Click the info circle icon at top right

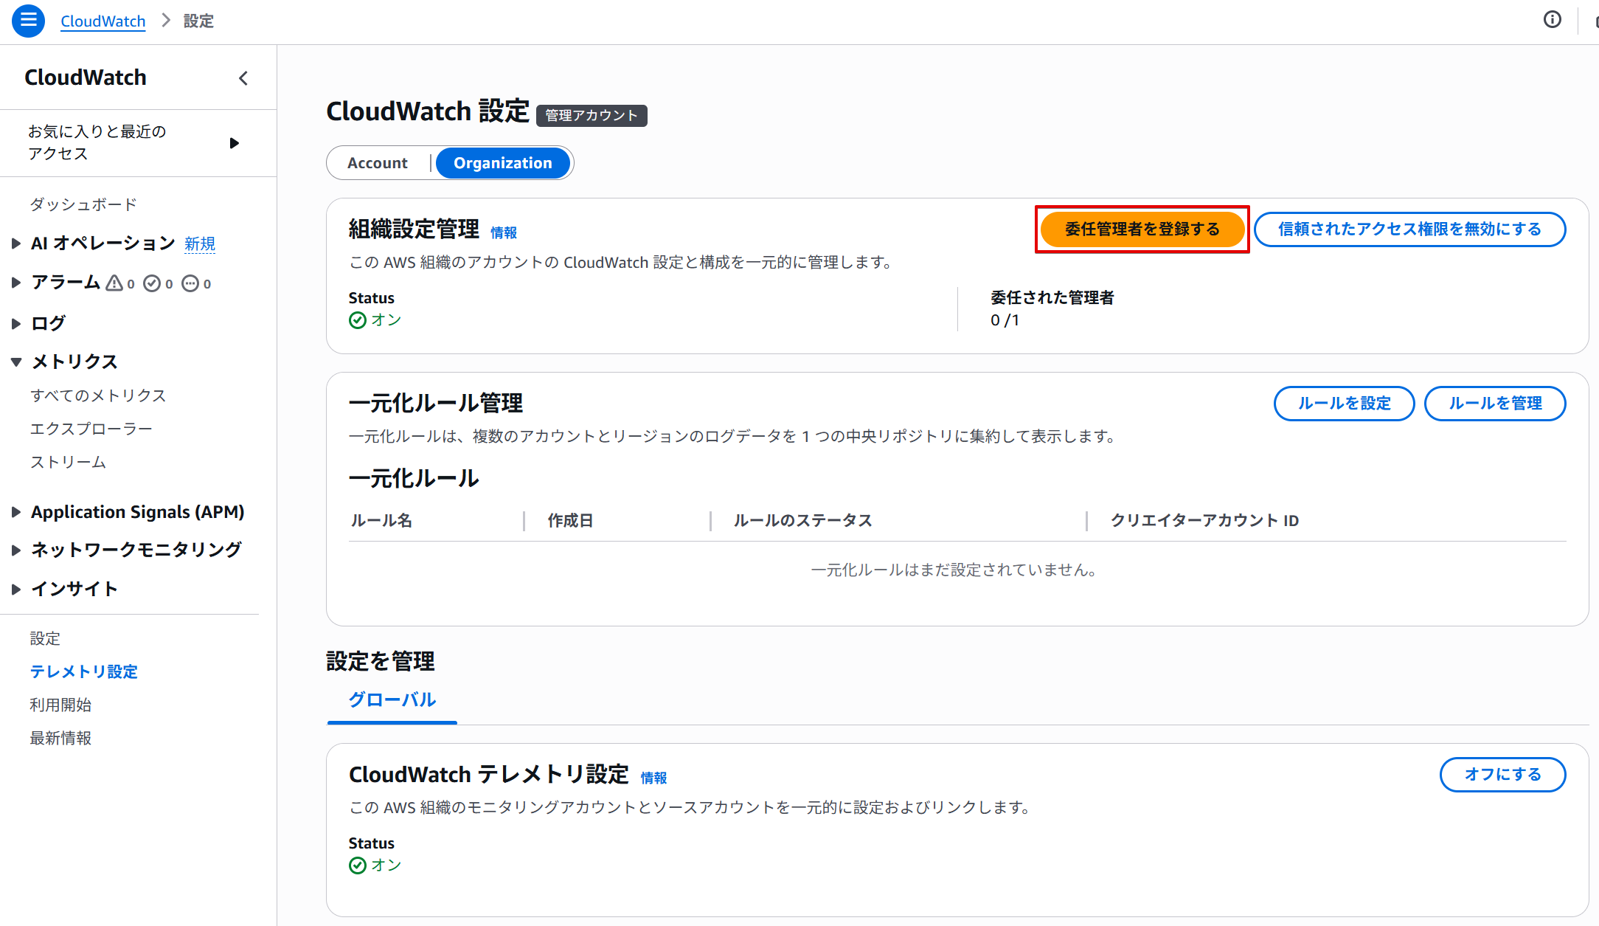(1553, 20)
